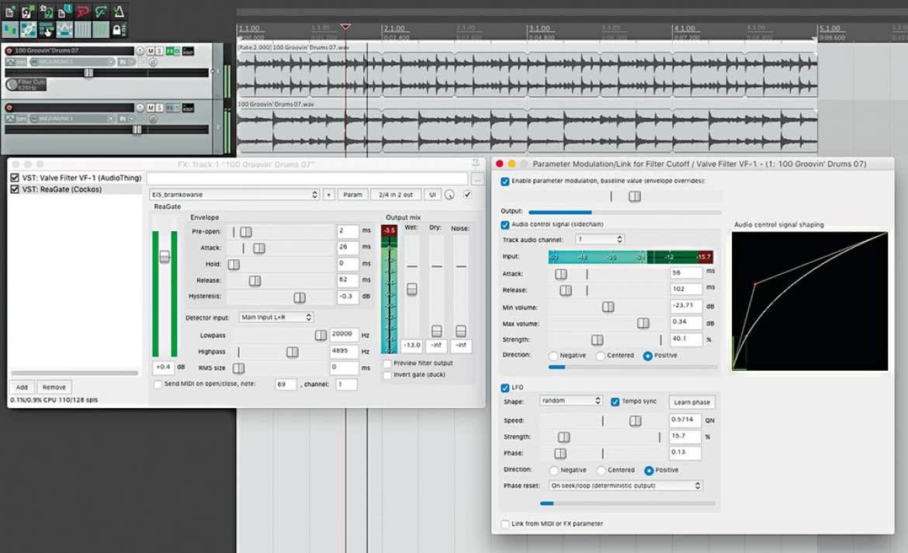
Task: Toggle the ReaGate plugin checkbox
Action: [x=15, y=189]
